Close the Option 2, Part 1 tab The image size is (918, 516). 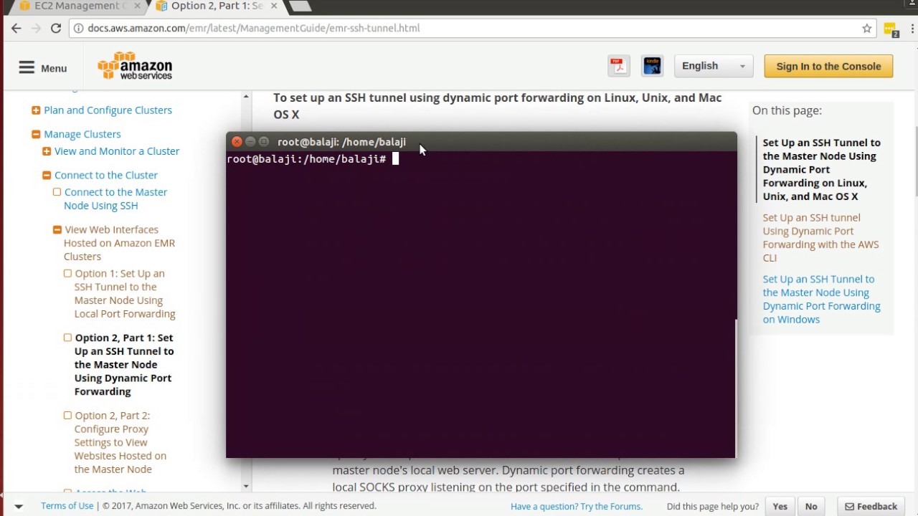click(x=274, y=6)
